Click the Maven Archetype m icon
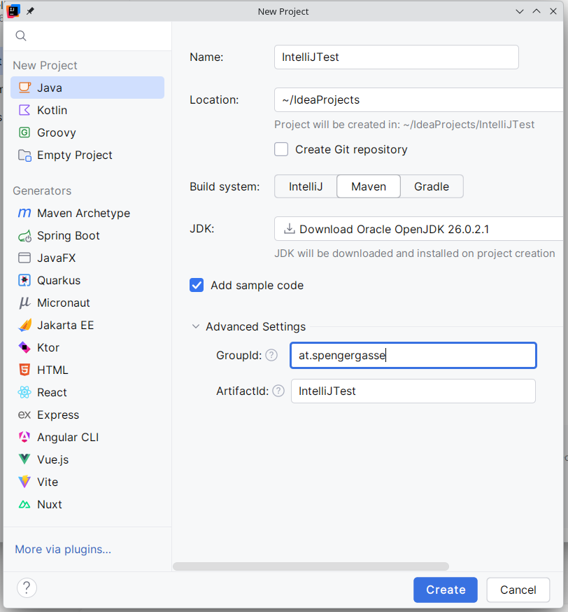 click(x=24, y=213)
